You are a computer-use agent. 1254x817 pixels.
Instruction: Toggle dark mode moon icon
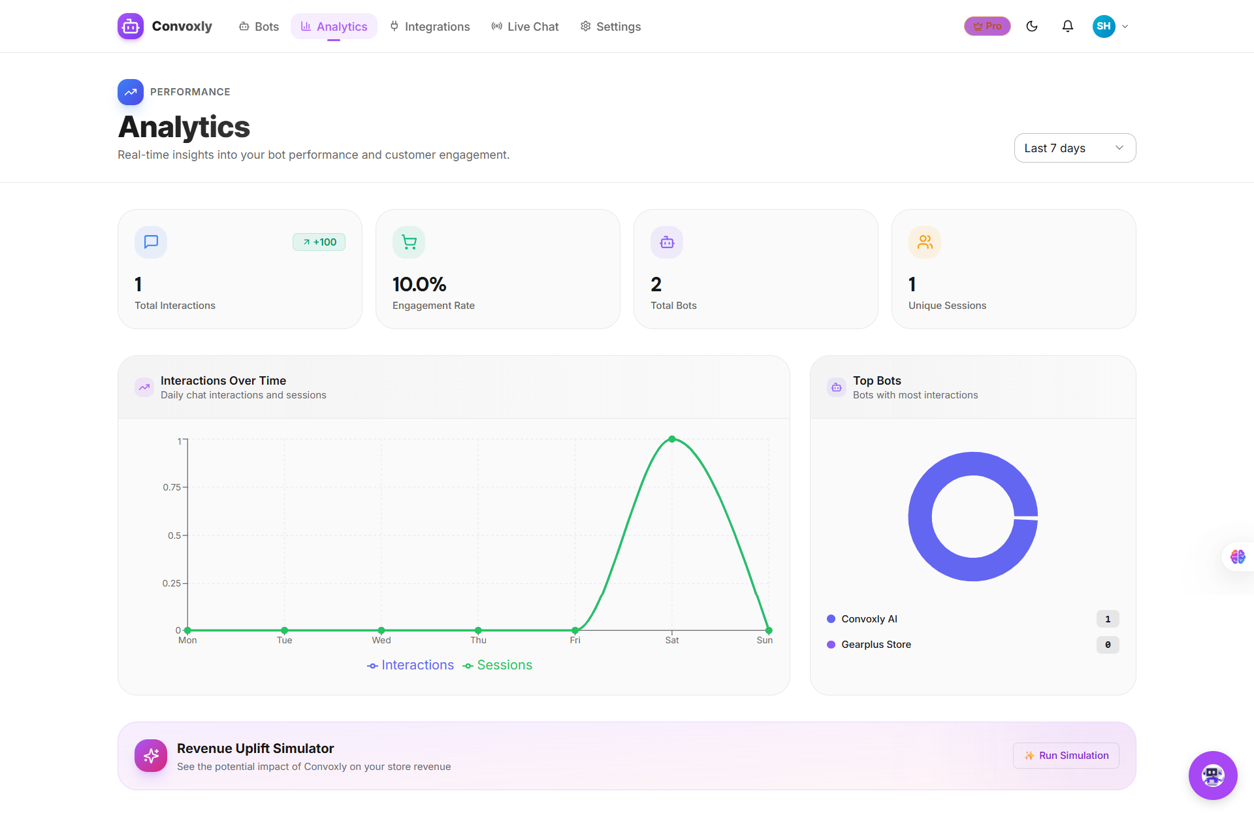1032,26
